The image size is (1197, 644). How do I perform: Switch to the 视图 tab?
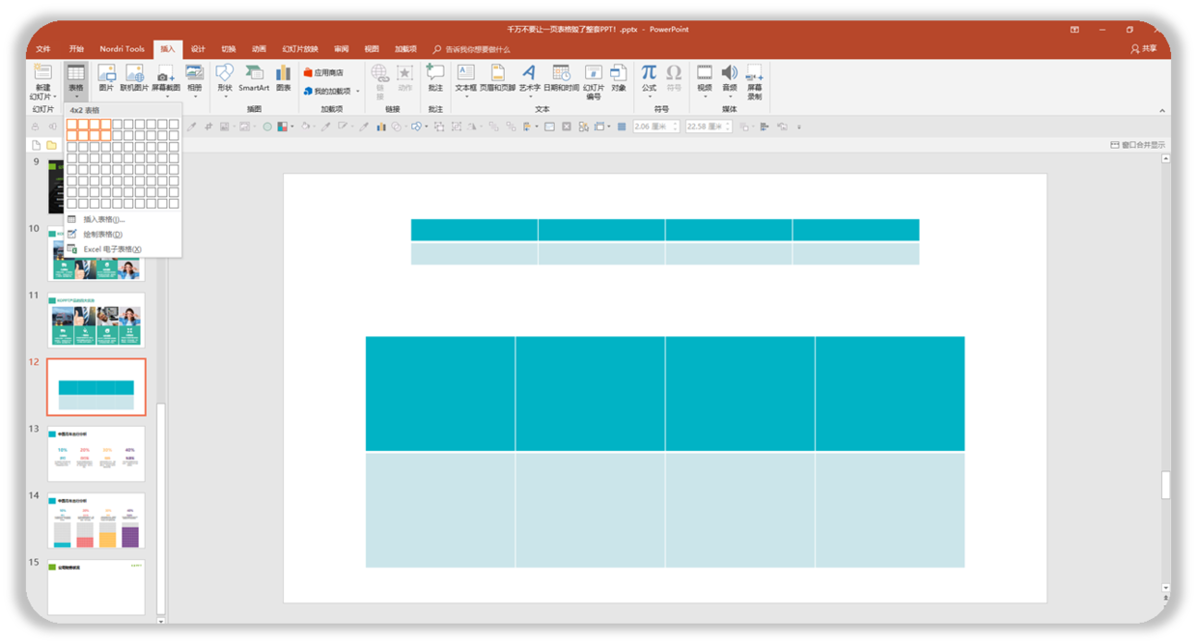click(x=372, y=48)
